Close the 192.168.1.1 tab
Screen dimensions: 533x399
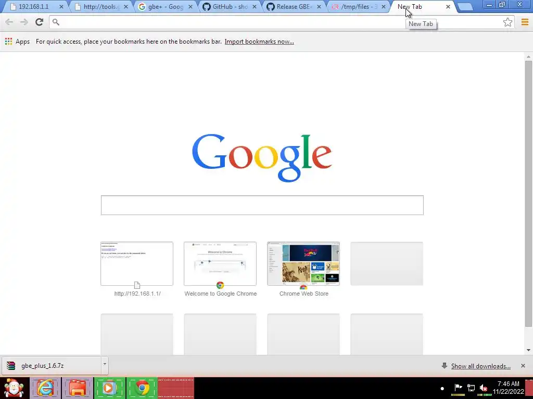coord(61,7)
